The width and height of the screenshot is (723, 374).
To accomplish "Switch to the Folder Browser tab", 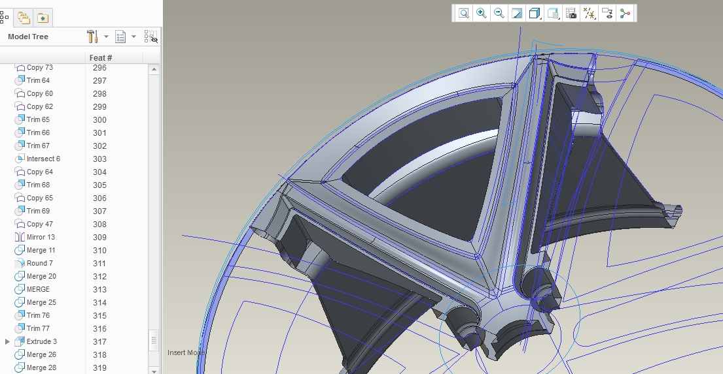I will coord(24,18).
